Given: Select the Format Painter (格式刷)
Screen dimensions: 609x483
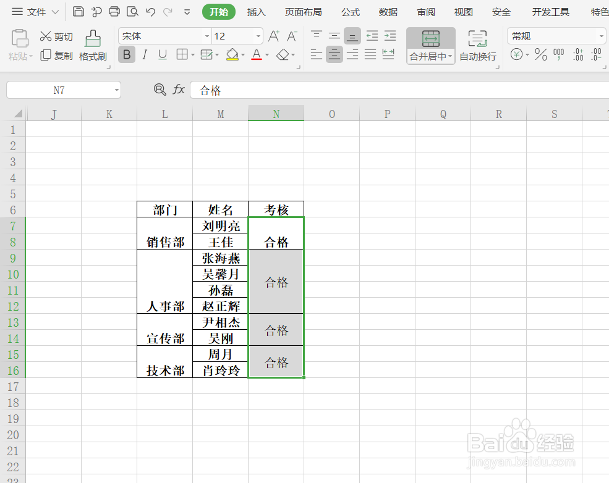Looking at the screenshot, I should point(93,45).
